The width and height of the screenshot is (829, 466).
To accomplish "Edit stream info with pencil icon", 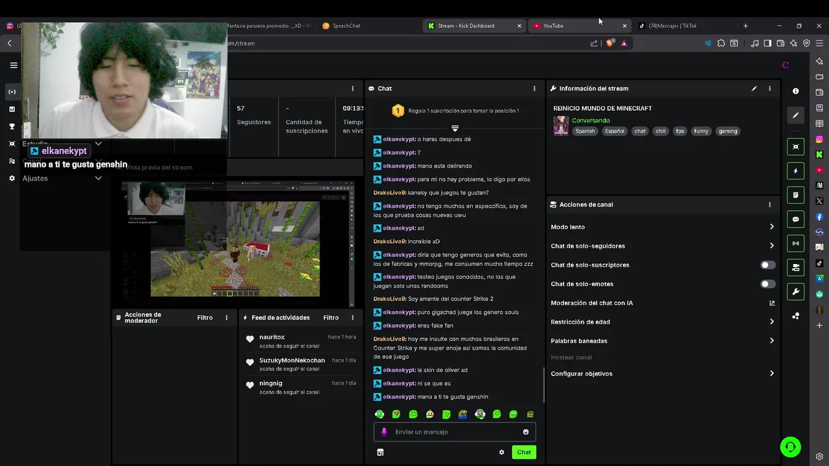I will (x=754, y=89).
